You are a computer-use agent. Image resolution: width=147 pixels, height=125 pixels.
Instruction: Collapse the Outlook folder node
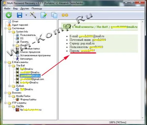pyautogui.click(x=9, y=86)
